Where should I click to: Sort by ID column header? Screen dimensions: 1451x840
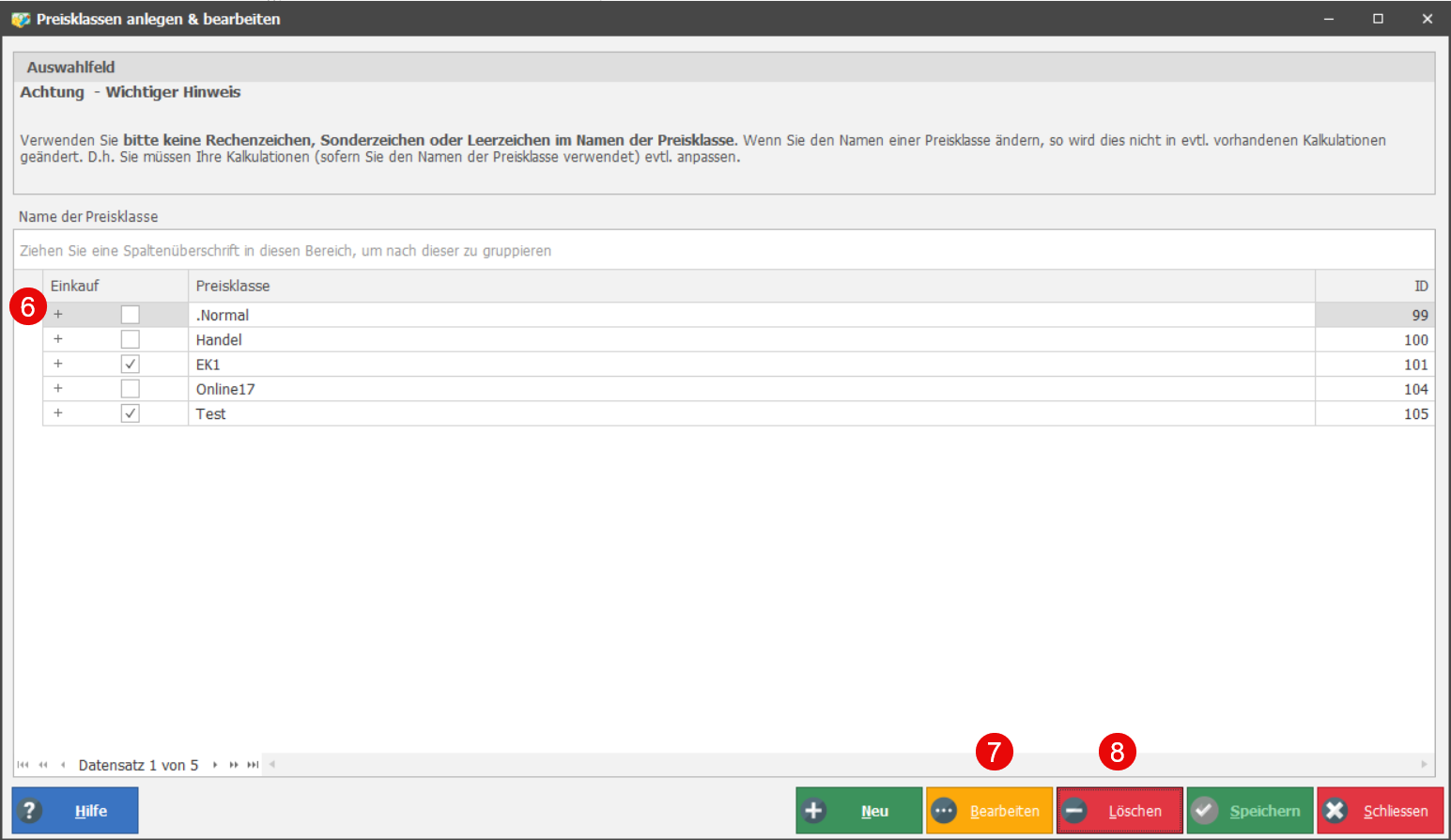click(x=1375, y=286)
